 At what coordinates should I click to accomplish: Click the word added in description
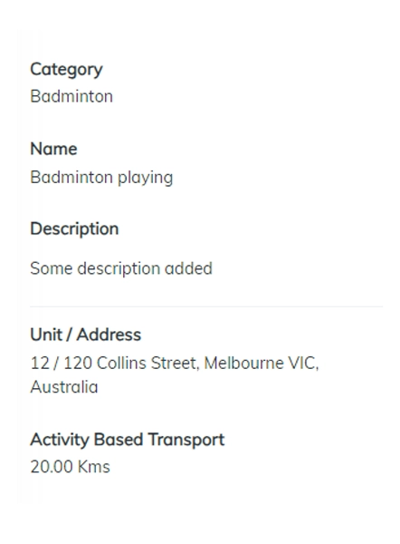click(188, 268)
